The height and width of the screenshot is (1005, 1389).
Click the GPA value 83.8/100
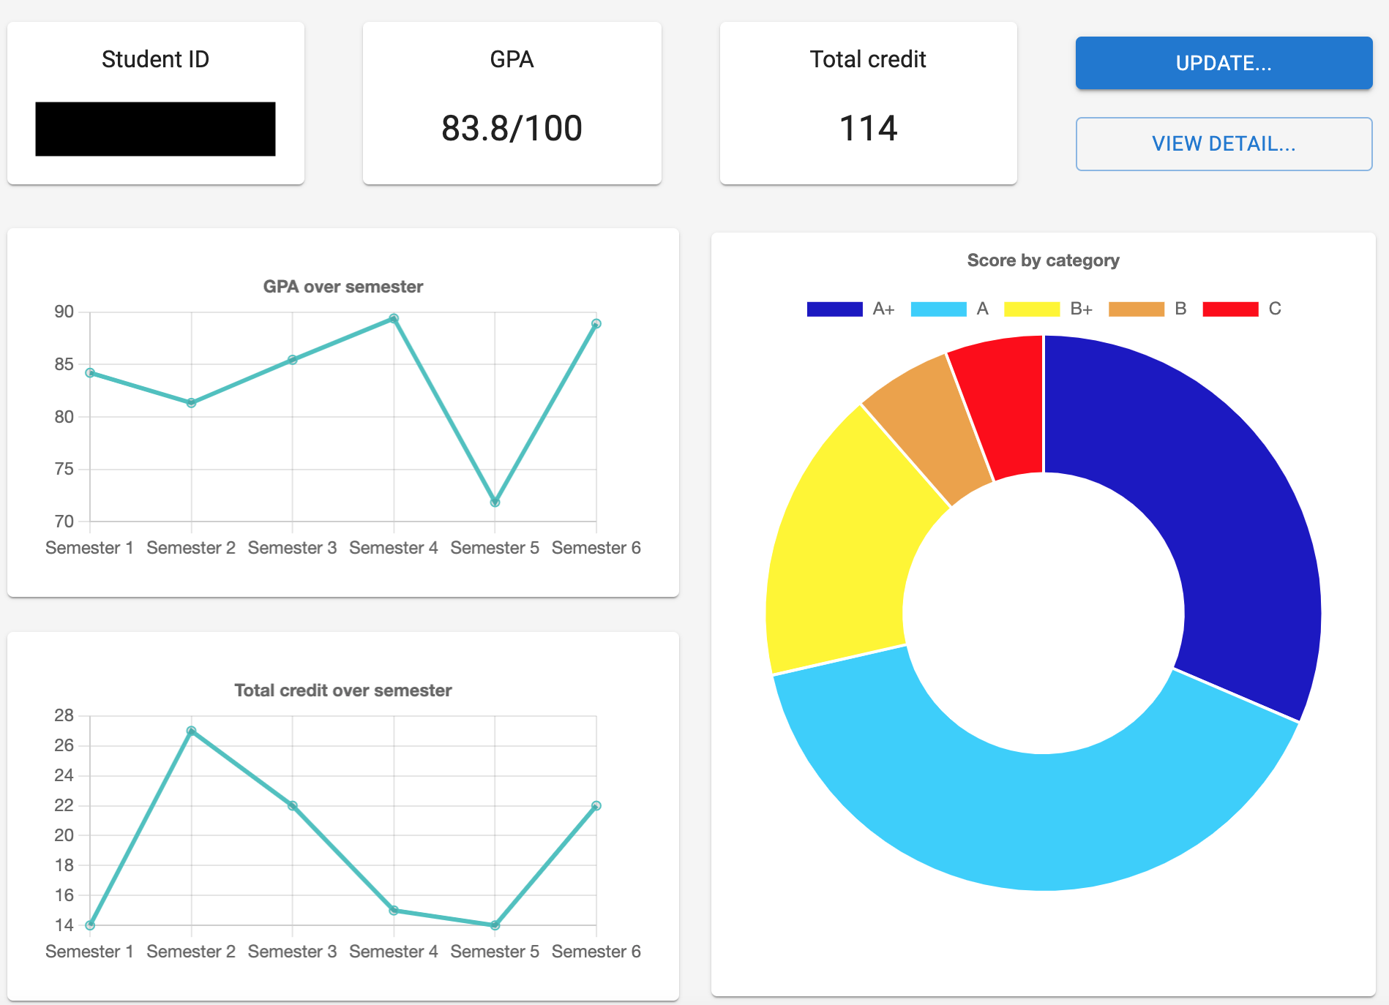coord(512,129)
